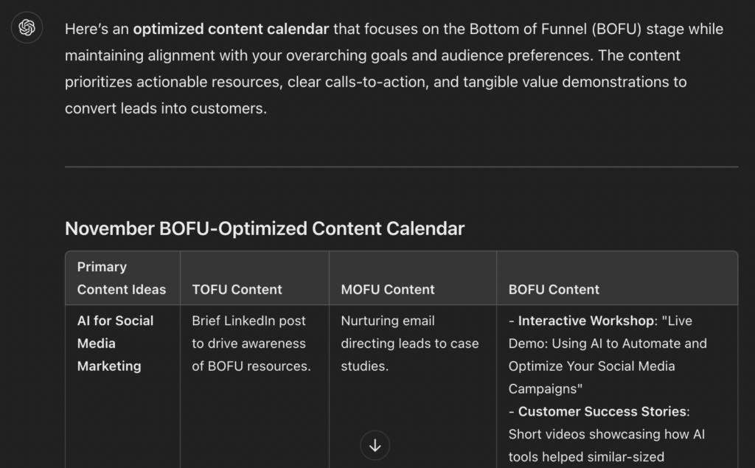
Task: Click the "convert leads into customers" line
Action: [165, 108]
